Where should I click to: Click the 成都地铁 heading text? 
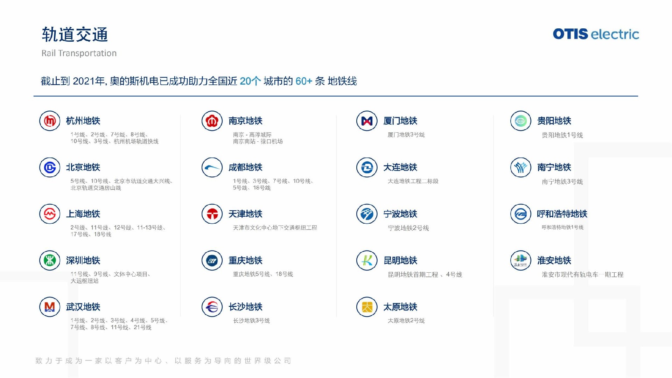coord(245,167)
